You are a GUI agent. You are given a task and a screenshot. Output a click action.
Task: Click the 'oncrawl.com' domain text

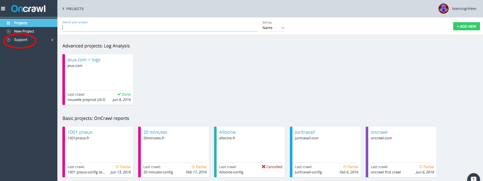coord(381,138)
